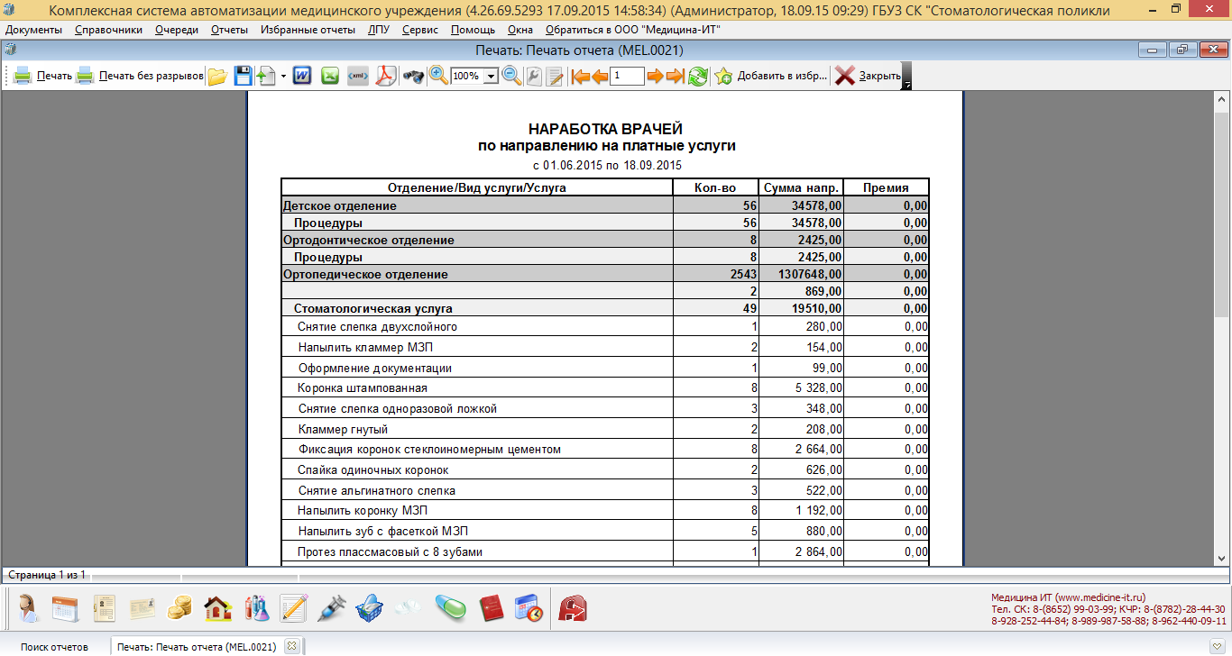
Task: Click the blue shopping basket icon
Action: pos(370,608)
